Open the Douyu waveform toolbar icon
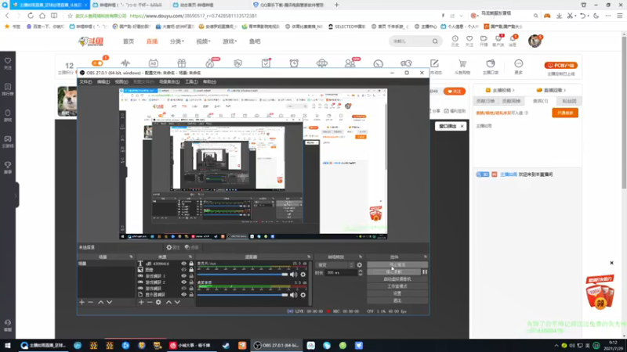627x352 pixels. click(125, 63)
